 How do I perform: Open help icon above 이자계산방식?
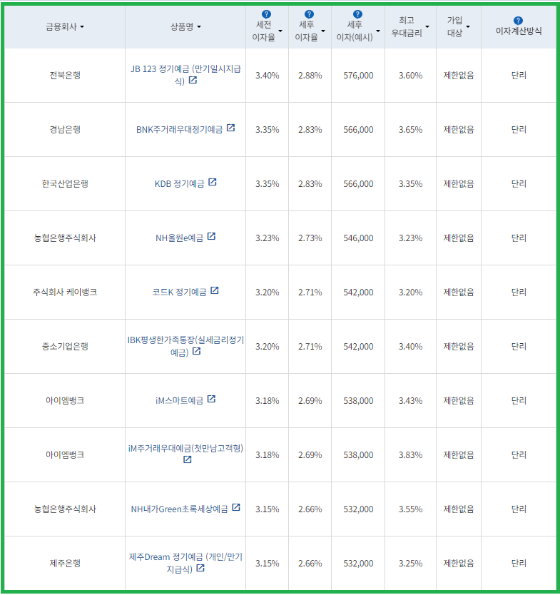tap(518, 21)
